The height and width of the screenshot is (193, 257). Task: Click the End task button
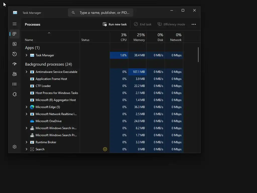tap(143, 24)
